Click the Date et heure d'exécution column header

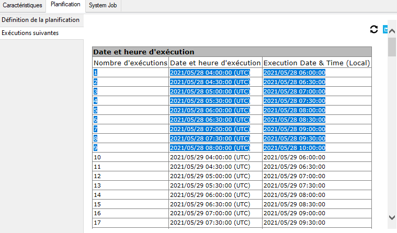click(215, 63)
